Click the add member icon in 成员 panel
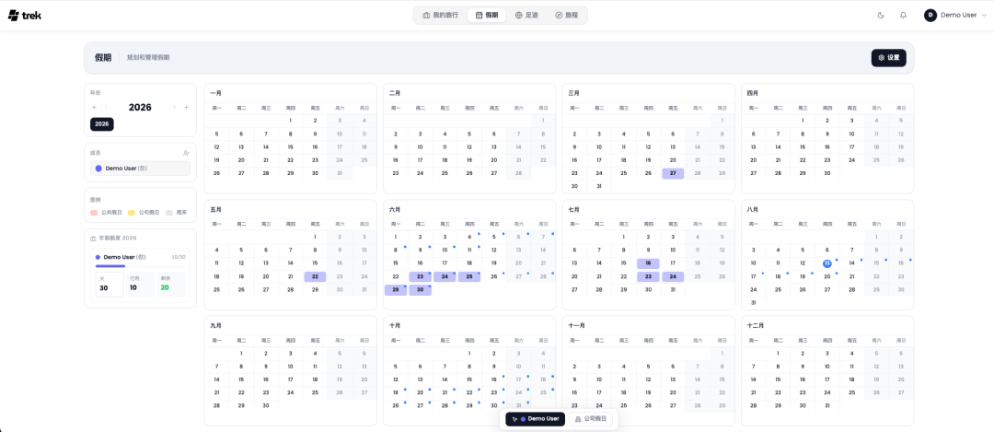 pyautogui.click(x=186, y=153)
